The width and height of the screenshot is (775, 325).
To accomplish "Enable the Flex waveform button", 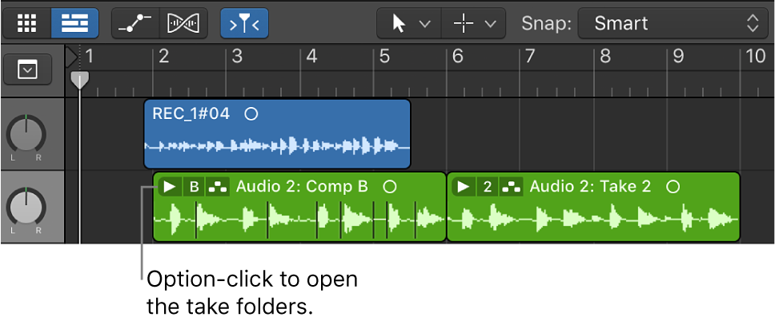I will point(183,23).
